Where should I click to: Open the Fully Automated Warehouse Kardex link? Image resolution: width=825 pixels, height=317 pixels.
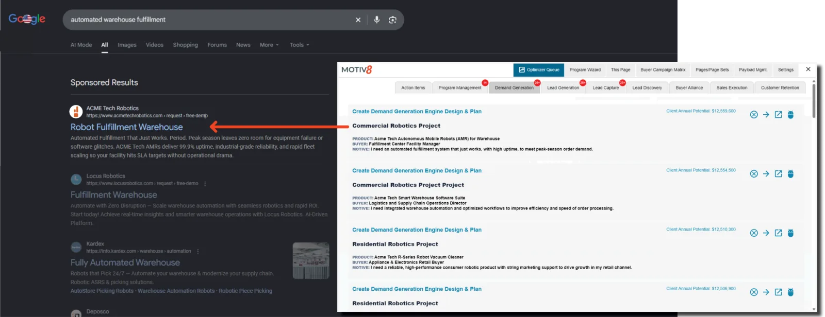125,262
